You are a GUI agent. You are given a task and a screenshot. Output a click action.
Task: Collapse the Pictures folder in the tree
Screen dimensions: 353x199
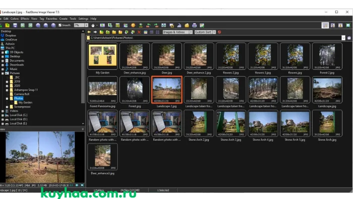tap(3, 73)
